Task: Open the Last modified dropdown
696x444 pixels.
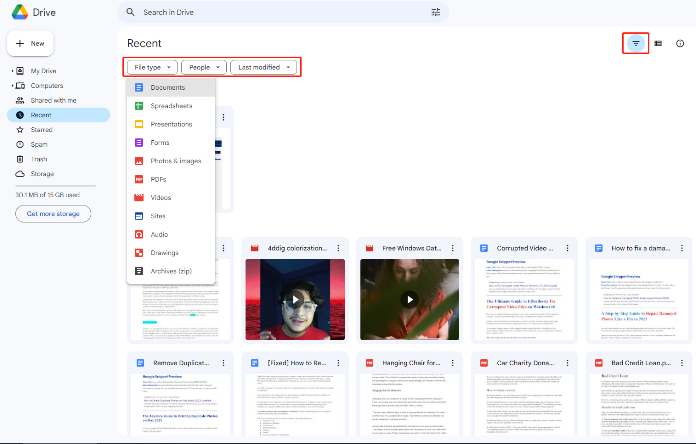Action: click(x=263, y=67)
